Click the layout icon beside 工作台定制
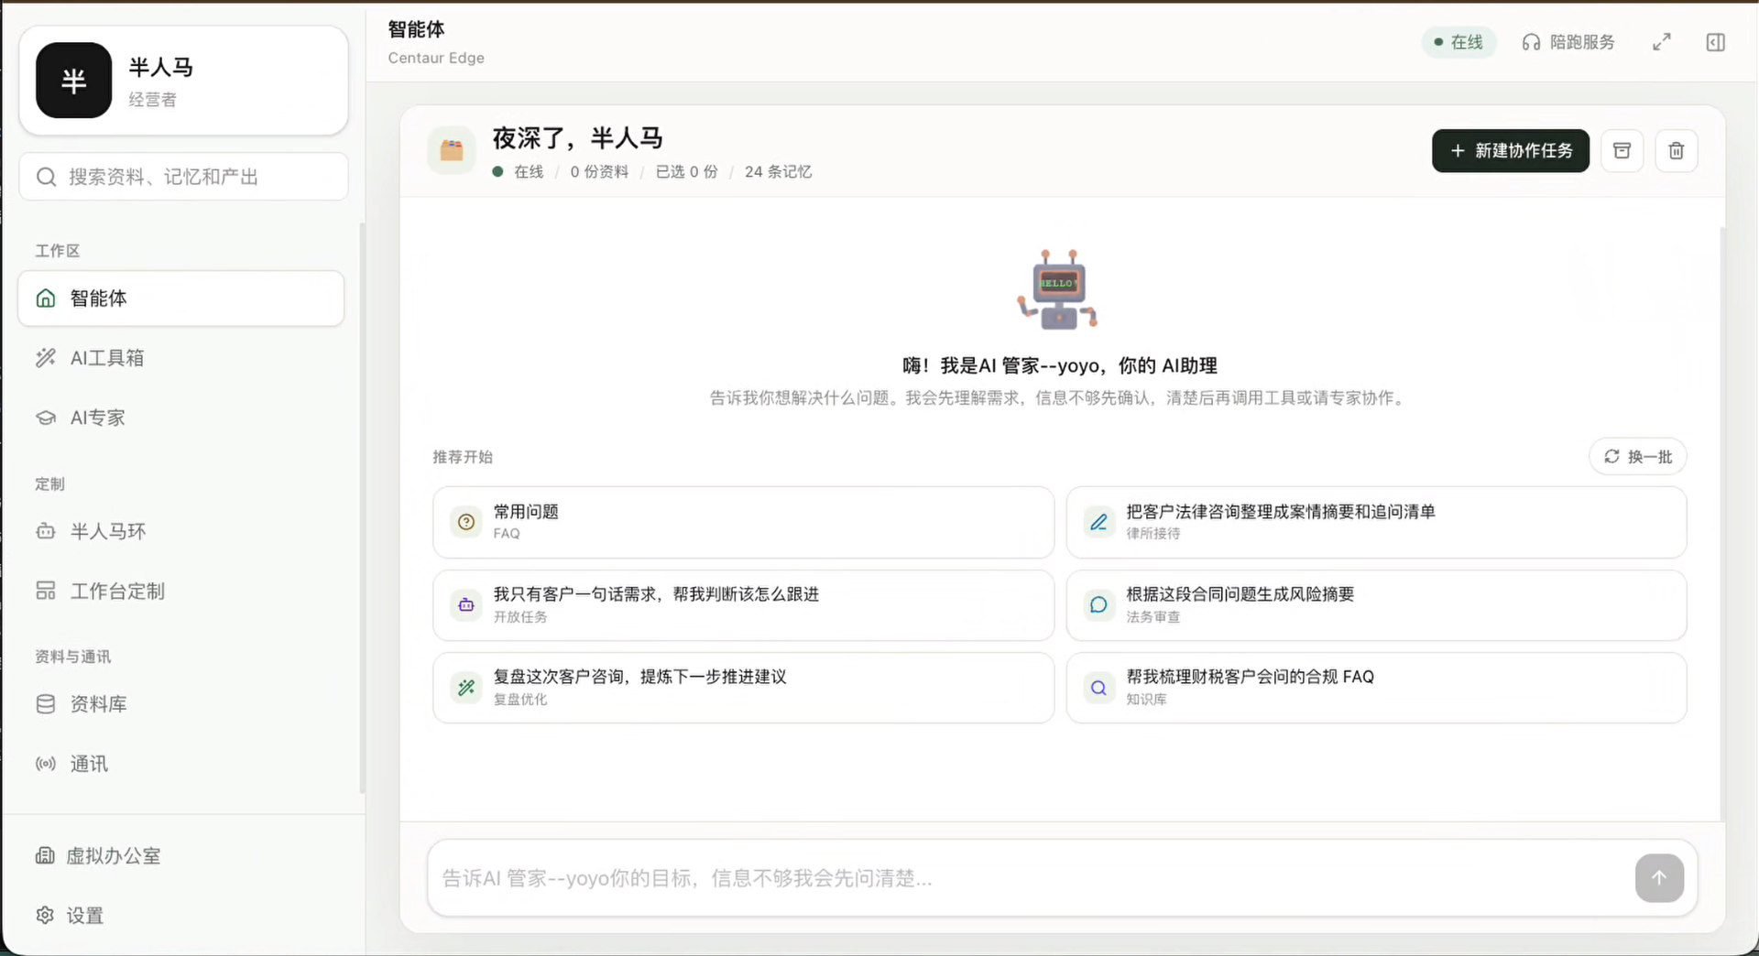Viewport: 1759px width, 956px height. (x=46, y=591)
